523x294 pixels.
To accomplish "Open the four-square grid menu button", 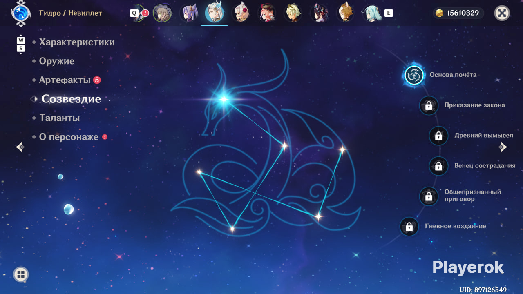I will click(x=21, y=274).
